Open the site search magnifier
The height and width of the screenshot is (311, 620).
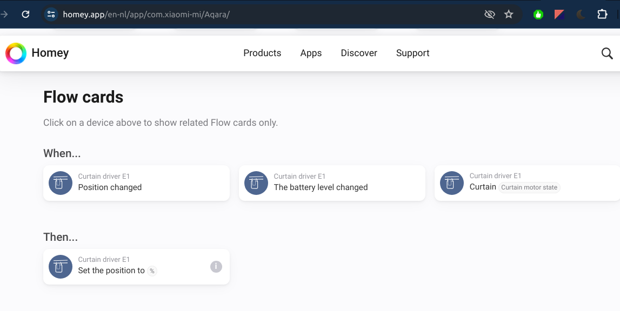pos(607,53)
